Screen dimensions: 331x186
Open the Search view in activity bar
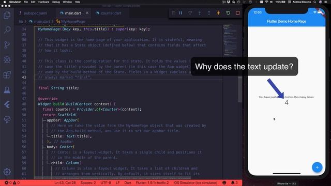pos(7,30)
